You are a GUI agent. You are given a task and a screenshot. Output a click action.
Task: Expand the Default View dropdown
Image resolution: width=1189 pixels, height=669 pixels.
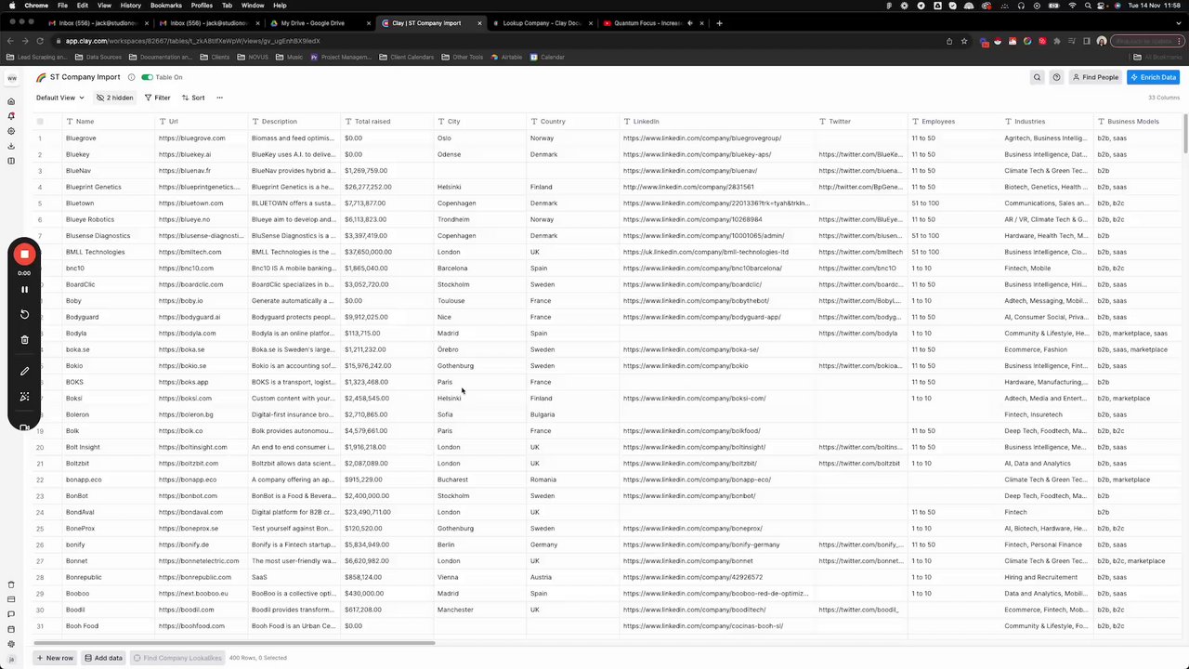tap(59, 98)
